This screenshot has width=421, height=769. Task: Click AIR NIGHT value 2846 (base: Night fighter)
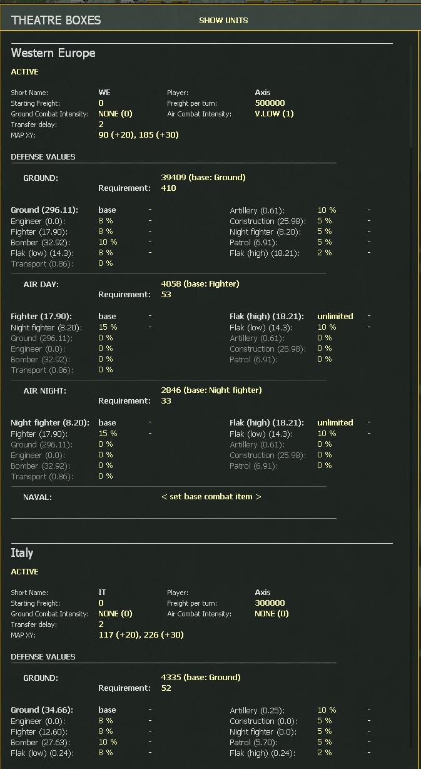point(211,390)
